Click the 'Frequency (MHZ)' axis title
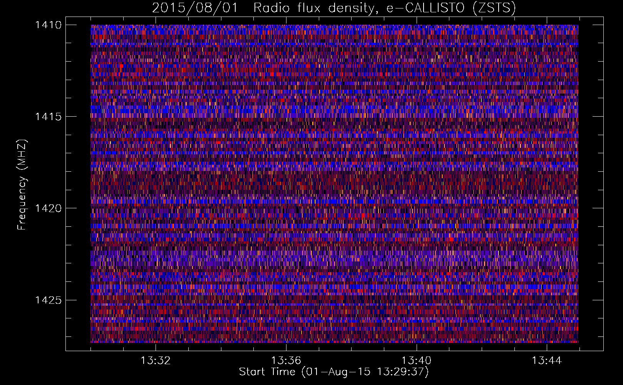The height and width of the screenshot is (385, 623). point(22,185)
